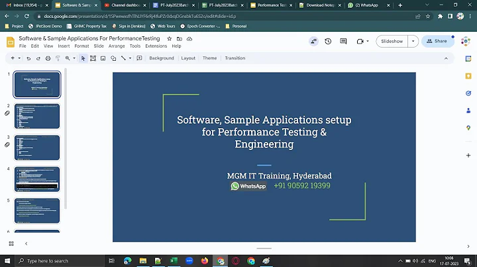Star the presentation document
This screenshot has height=267, width=477.
click(x=170, y=39)
